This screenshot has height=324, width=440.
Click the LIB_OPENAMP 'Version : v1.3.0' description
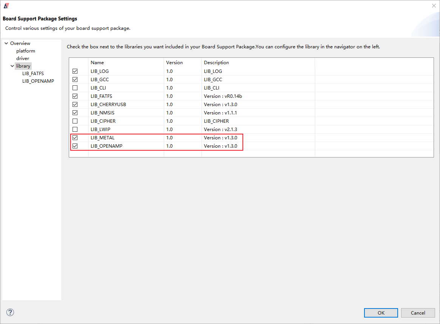[258, 146]
